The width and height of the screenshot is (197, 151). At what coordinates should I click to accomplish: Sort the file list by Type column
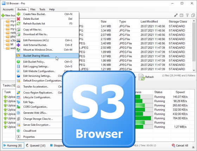[x=128, y=21]
